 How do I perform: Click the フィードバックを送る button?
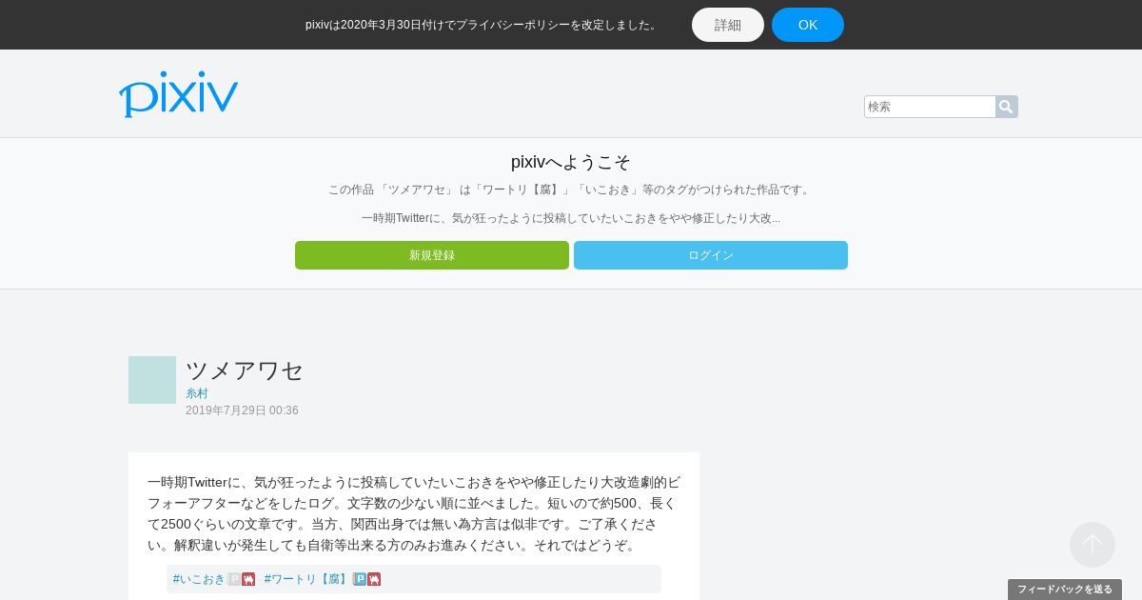1065,590
